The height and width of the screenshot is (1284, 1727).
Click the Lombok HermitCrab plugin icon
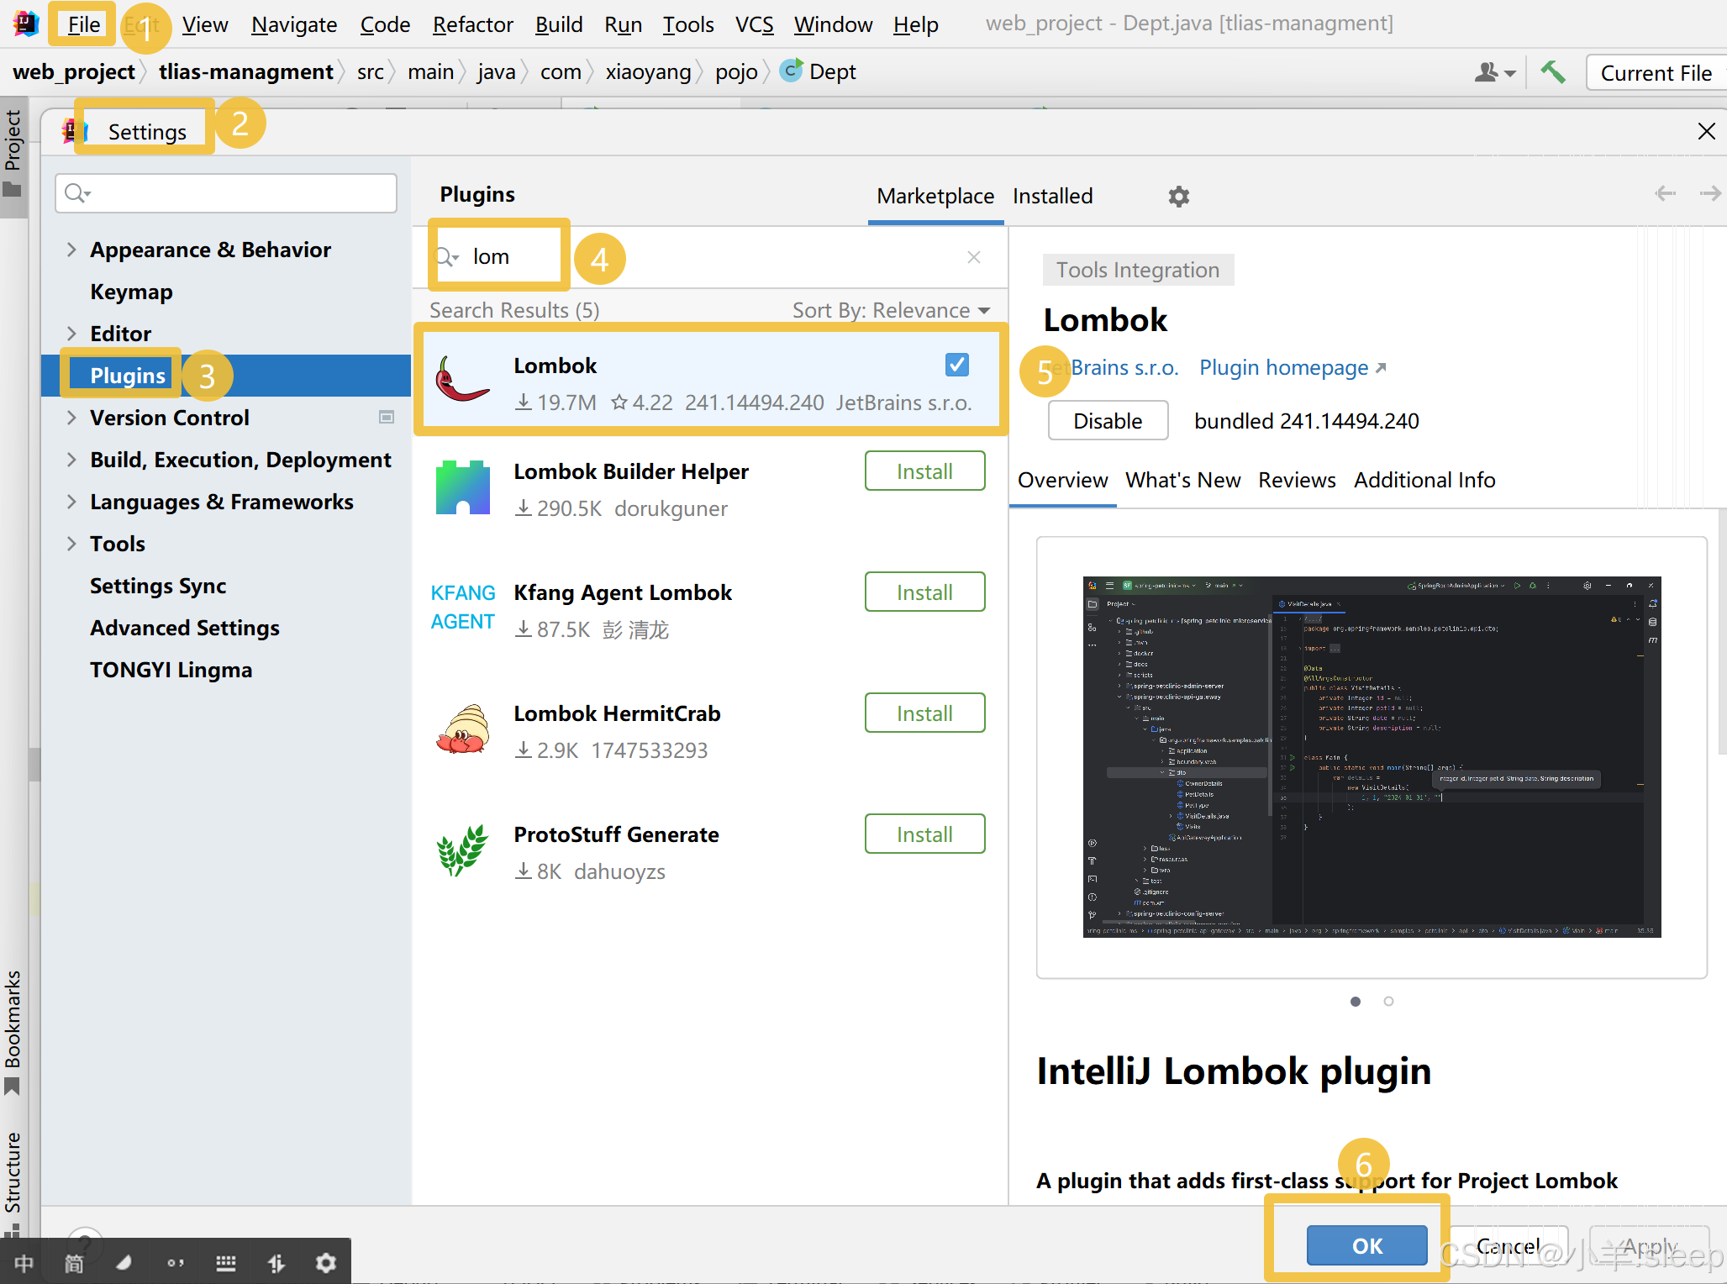coord(461,729)
